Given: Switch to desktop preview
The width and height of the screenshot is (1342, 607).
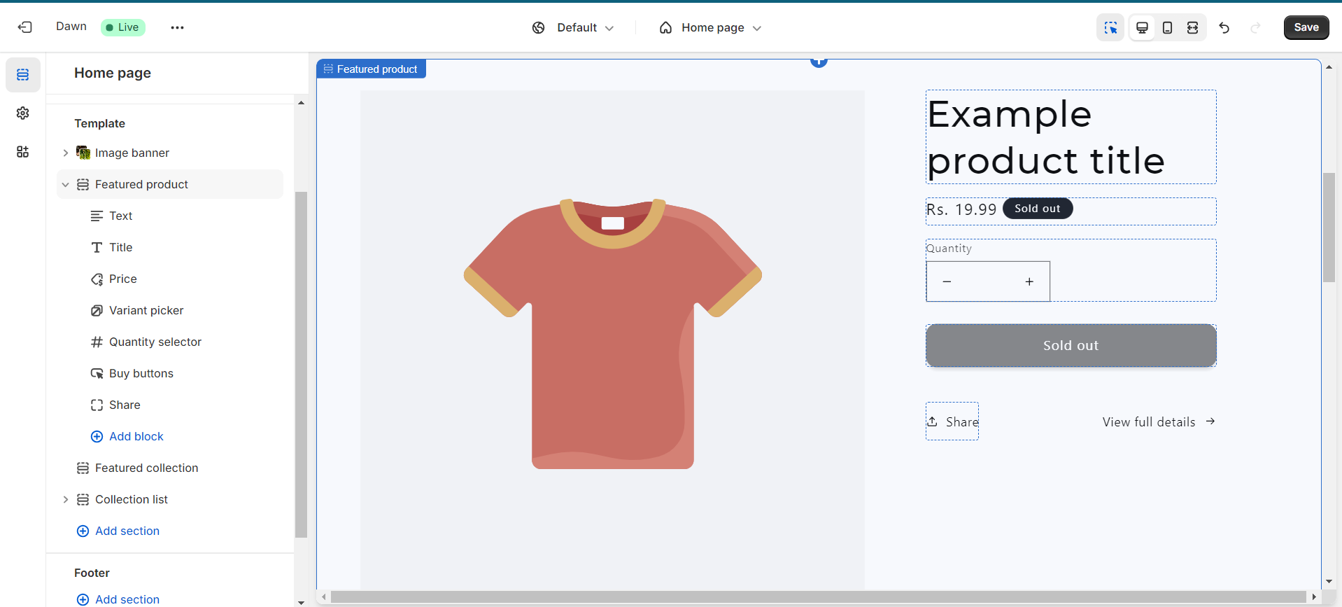Looking at the screenshot, I should pyautogui.click(x=1142, y=28).
